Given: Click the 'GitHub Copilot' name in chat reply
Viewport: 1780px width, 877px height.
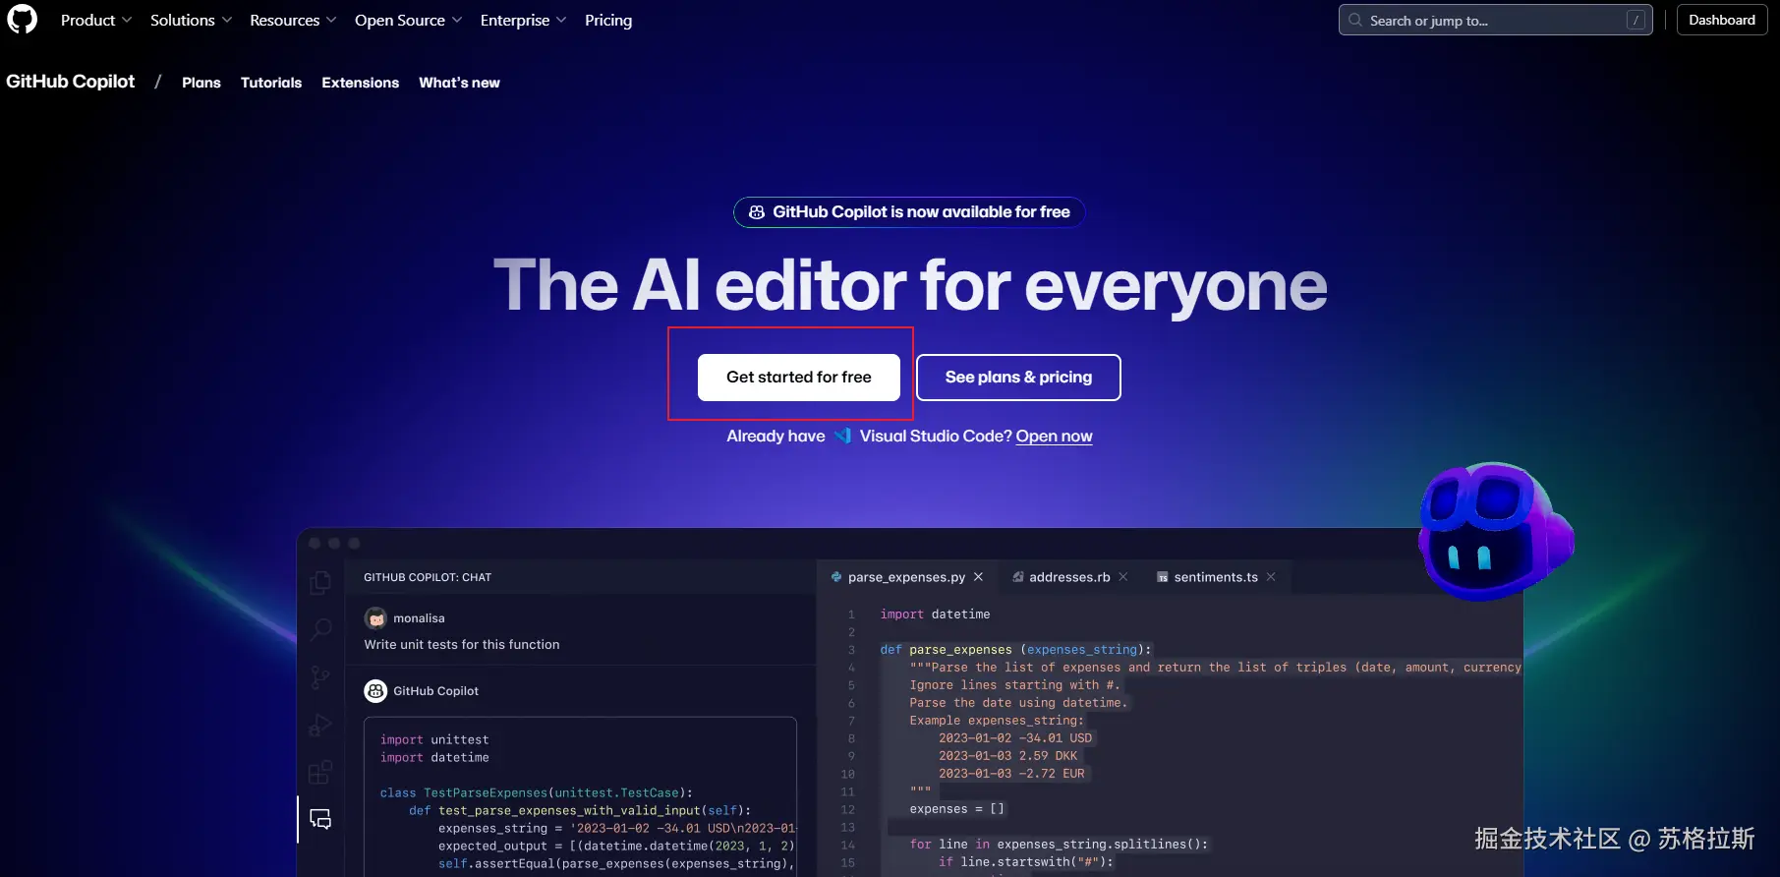Looking at the screenshot, I should click(x=435, y=691).
